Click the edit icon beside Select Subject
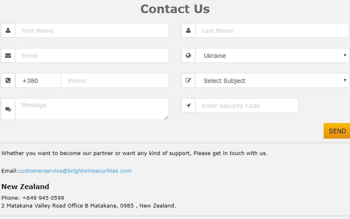The image size is (350, 219). 188,81
